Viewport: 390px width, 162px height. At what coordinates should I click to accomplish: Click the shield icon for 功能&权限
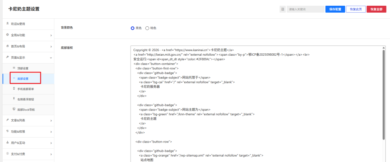(x=8, y=131)
